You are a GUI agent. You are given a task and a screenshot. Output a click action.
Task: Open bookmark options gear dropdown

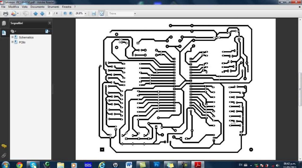tap(13, 31)
